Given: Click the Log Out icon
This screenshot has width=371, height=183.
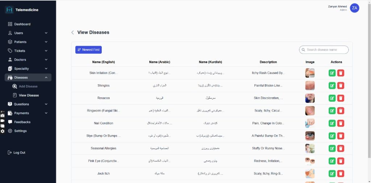Looking at the screenshot, I should coord(10,152).
